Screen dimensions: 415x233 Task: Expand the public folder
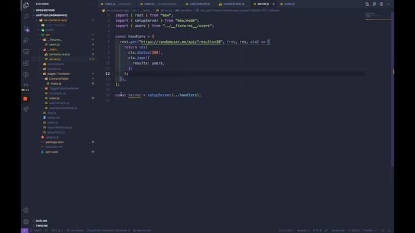[49, 30]
